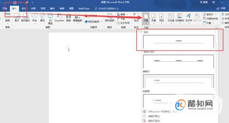Insert an Equation (公式)

[x=225, y=14]
